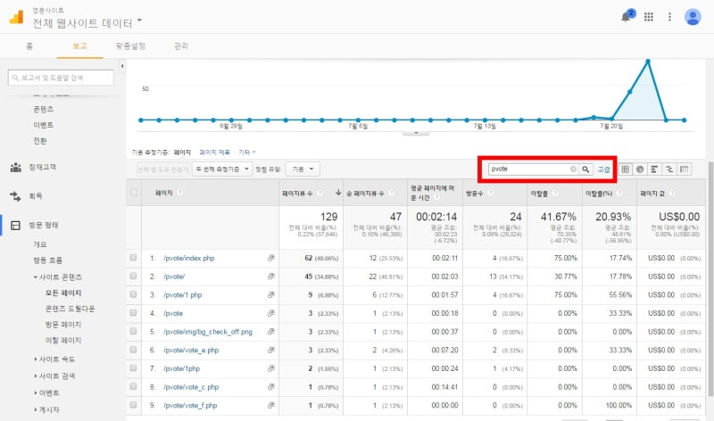Screen dimensions: 714x421
Task: Click the peak data point on chart
Action: coord(648,61)
